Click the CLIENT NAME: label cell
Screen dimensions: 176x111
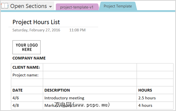pyautogui.click(x=26, y=67)
